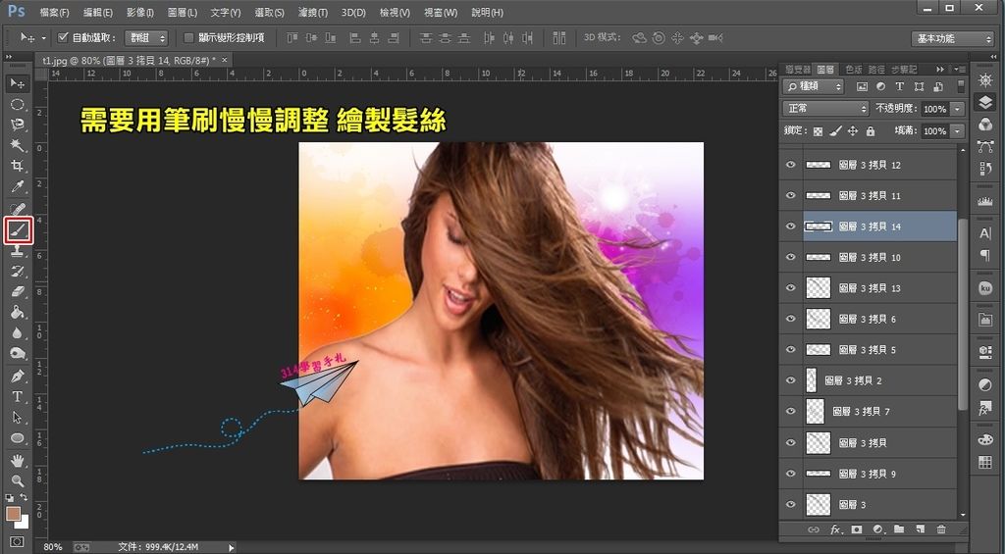The image size is (1005, 554).
Task: Select layer 圖層 3 拷貝 7
Action: click(879, 411)
